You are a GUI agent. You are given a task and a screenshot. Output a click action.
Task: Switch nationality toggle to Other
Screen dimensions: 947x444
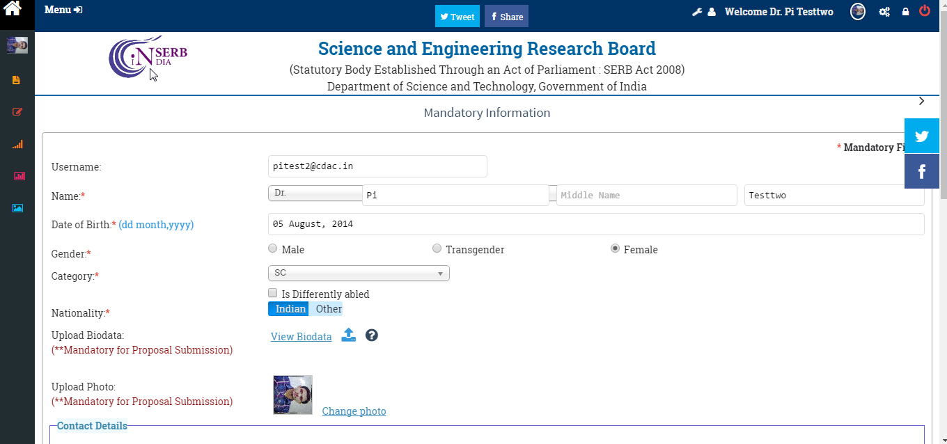click(329, 309)
